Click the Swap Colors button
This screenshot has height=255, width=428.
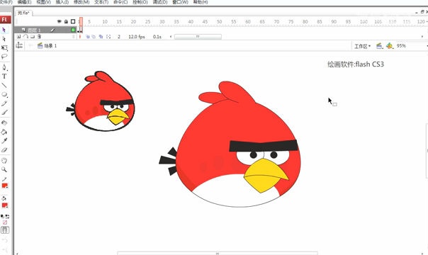[x=7, y=216]
